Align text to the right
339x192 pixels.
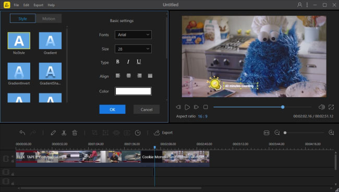pos(139,76)
